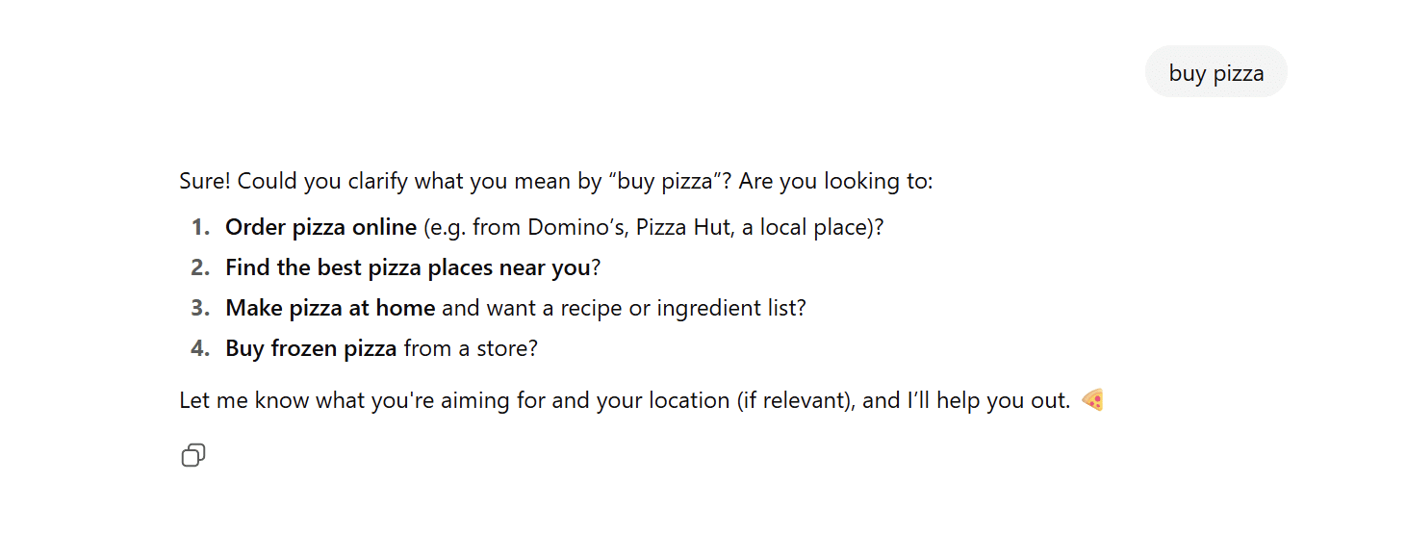1407x558 pixels.
Task: Click the bold "Make pizza at home" text
Action: 330,308
